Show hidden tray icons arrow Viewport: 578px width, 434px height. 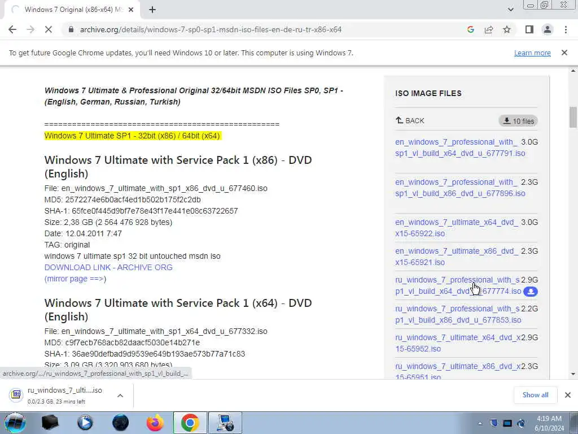click(x=480, y=424)
